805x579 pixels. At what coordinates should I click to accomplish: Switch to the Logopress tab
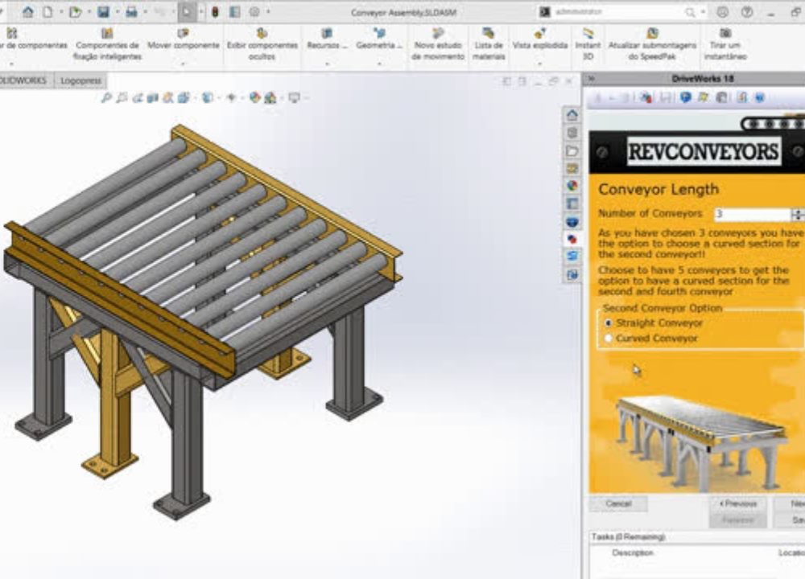click(80, 80)
